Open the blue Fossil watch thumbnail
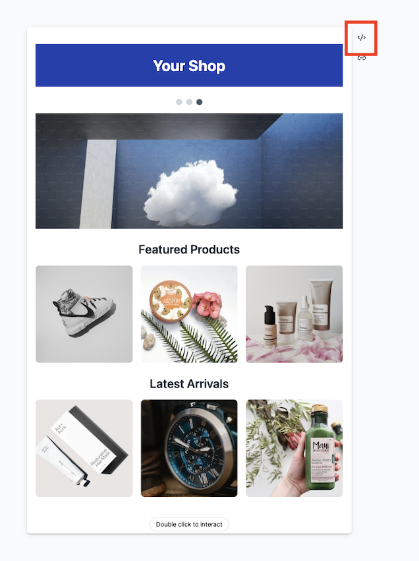 [189, 448]
